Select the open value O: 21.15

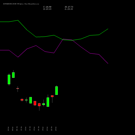pyautogui.click(x=47, y=9)
